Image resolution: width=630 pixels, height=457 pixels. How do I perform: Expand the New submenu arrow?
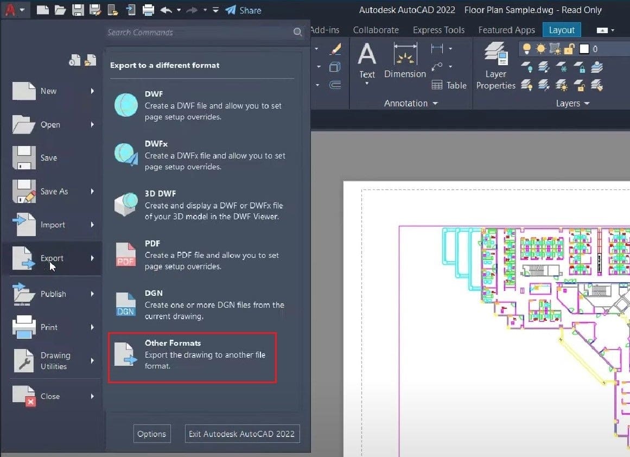(92, 91)
